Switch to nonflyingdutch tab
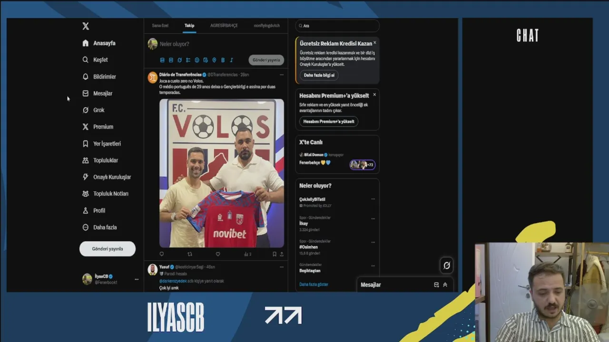 tap(267, 26)
